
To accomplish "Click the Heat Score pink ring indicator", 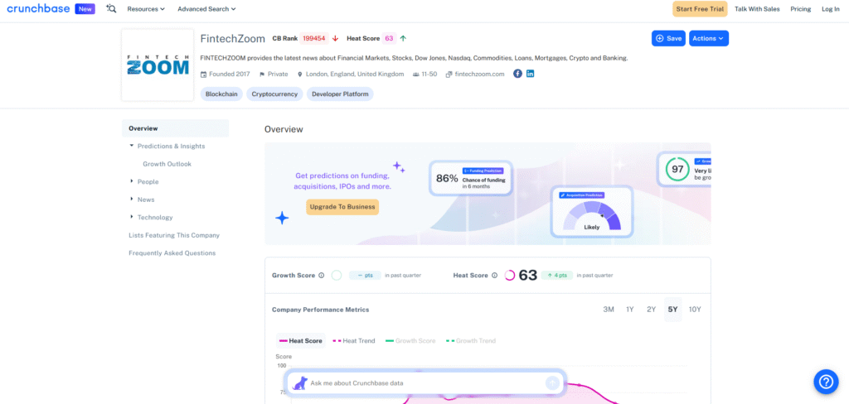I will coord(510,276).
